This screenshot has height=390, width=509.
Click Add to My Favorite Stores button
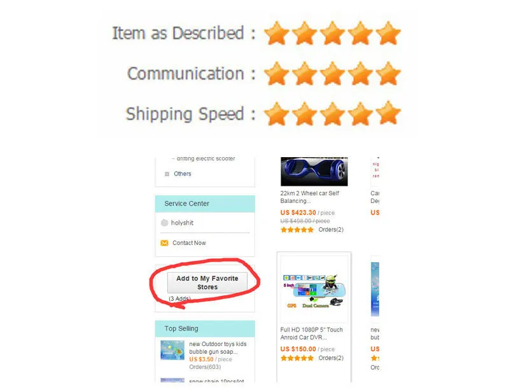click(207, 283)
